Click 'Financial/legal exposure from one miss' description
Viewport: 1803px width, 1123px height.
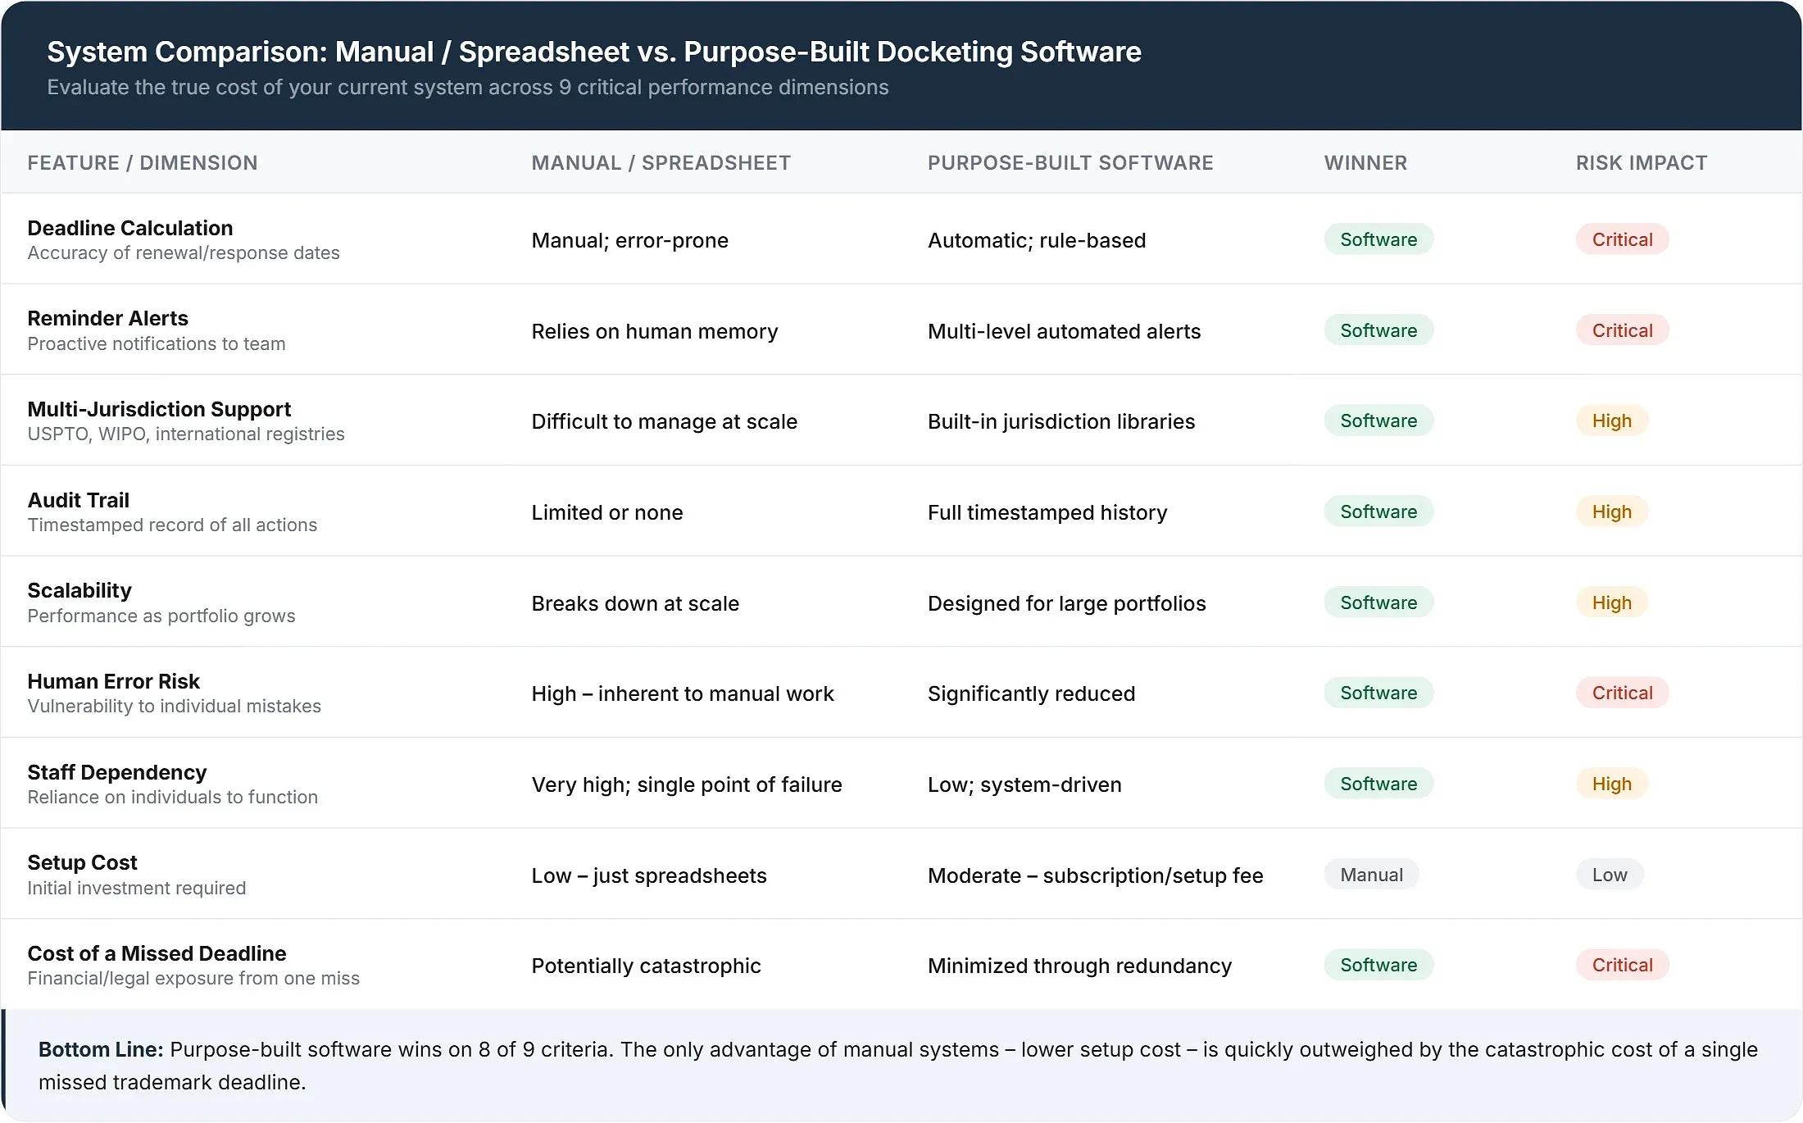pyautogui.click(x=193, y=978)
